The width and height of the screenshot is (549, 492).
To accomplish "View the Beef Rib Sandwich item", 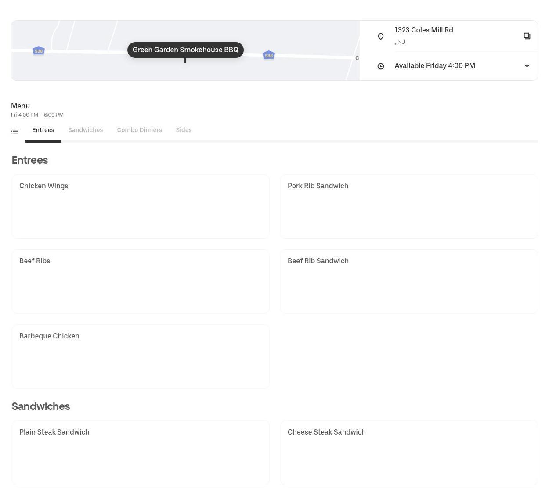I will tap(408, 281).
